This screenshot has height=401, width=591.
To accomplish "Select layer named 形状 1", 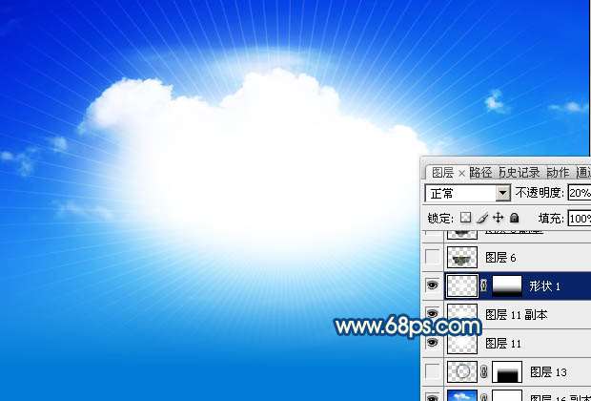I will (544, 286).
